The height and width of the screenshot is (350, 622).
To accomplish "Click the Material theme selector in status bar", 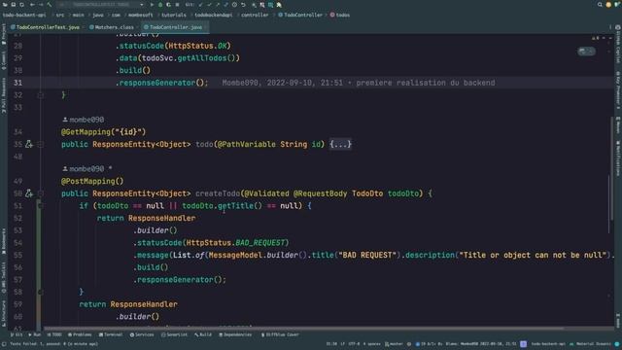I will tap(591, 344).
